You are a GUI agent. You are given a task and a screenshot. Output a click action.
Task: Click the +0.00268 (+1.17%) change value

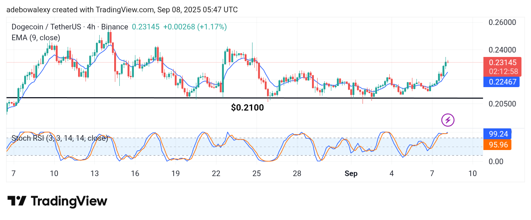tap(195, 27)
